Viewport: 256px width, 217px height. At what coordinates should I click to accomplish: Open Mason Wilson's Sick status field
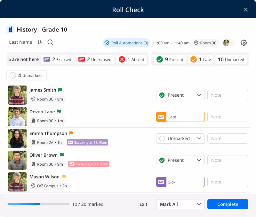(x=180, y=182)
